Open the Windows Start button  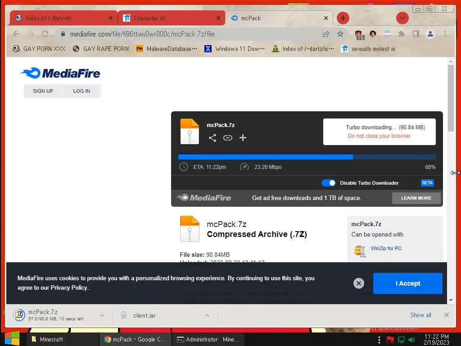12,339
